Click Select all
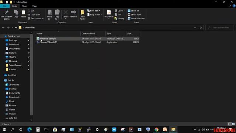 (133, 11)
